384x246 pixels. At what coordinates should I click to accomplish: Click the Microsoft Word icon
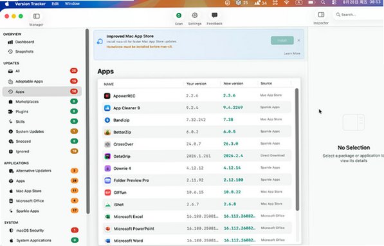107,241
